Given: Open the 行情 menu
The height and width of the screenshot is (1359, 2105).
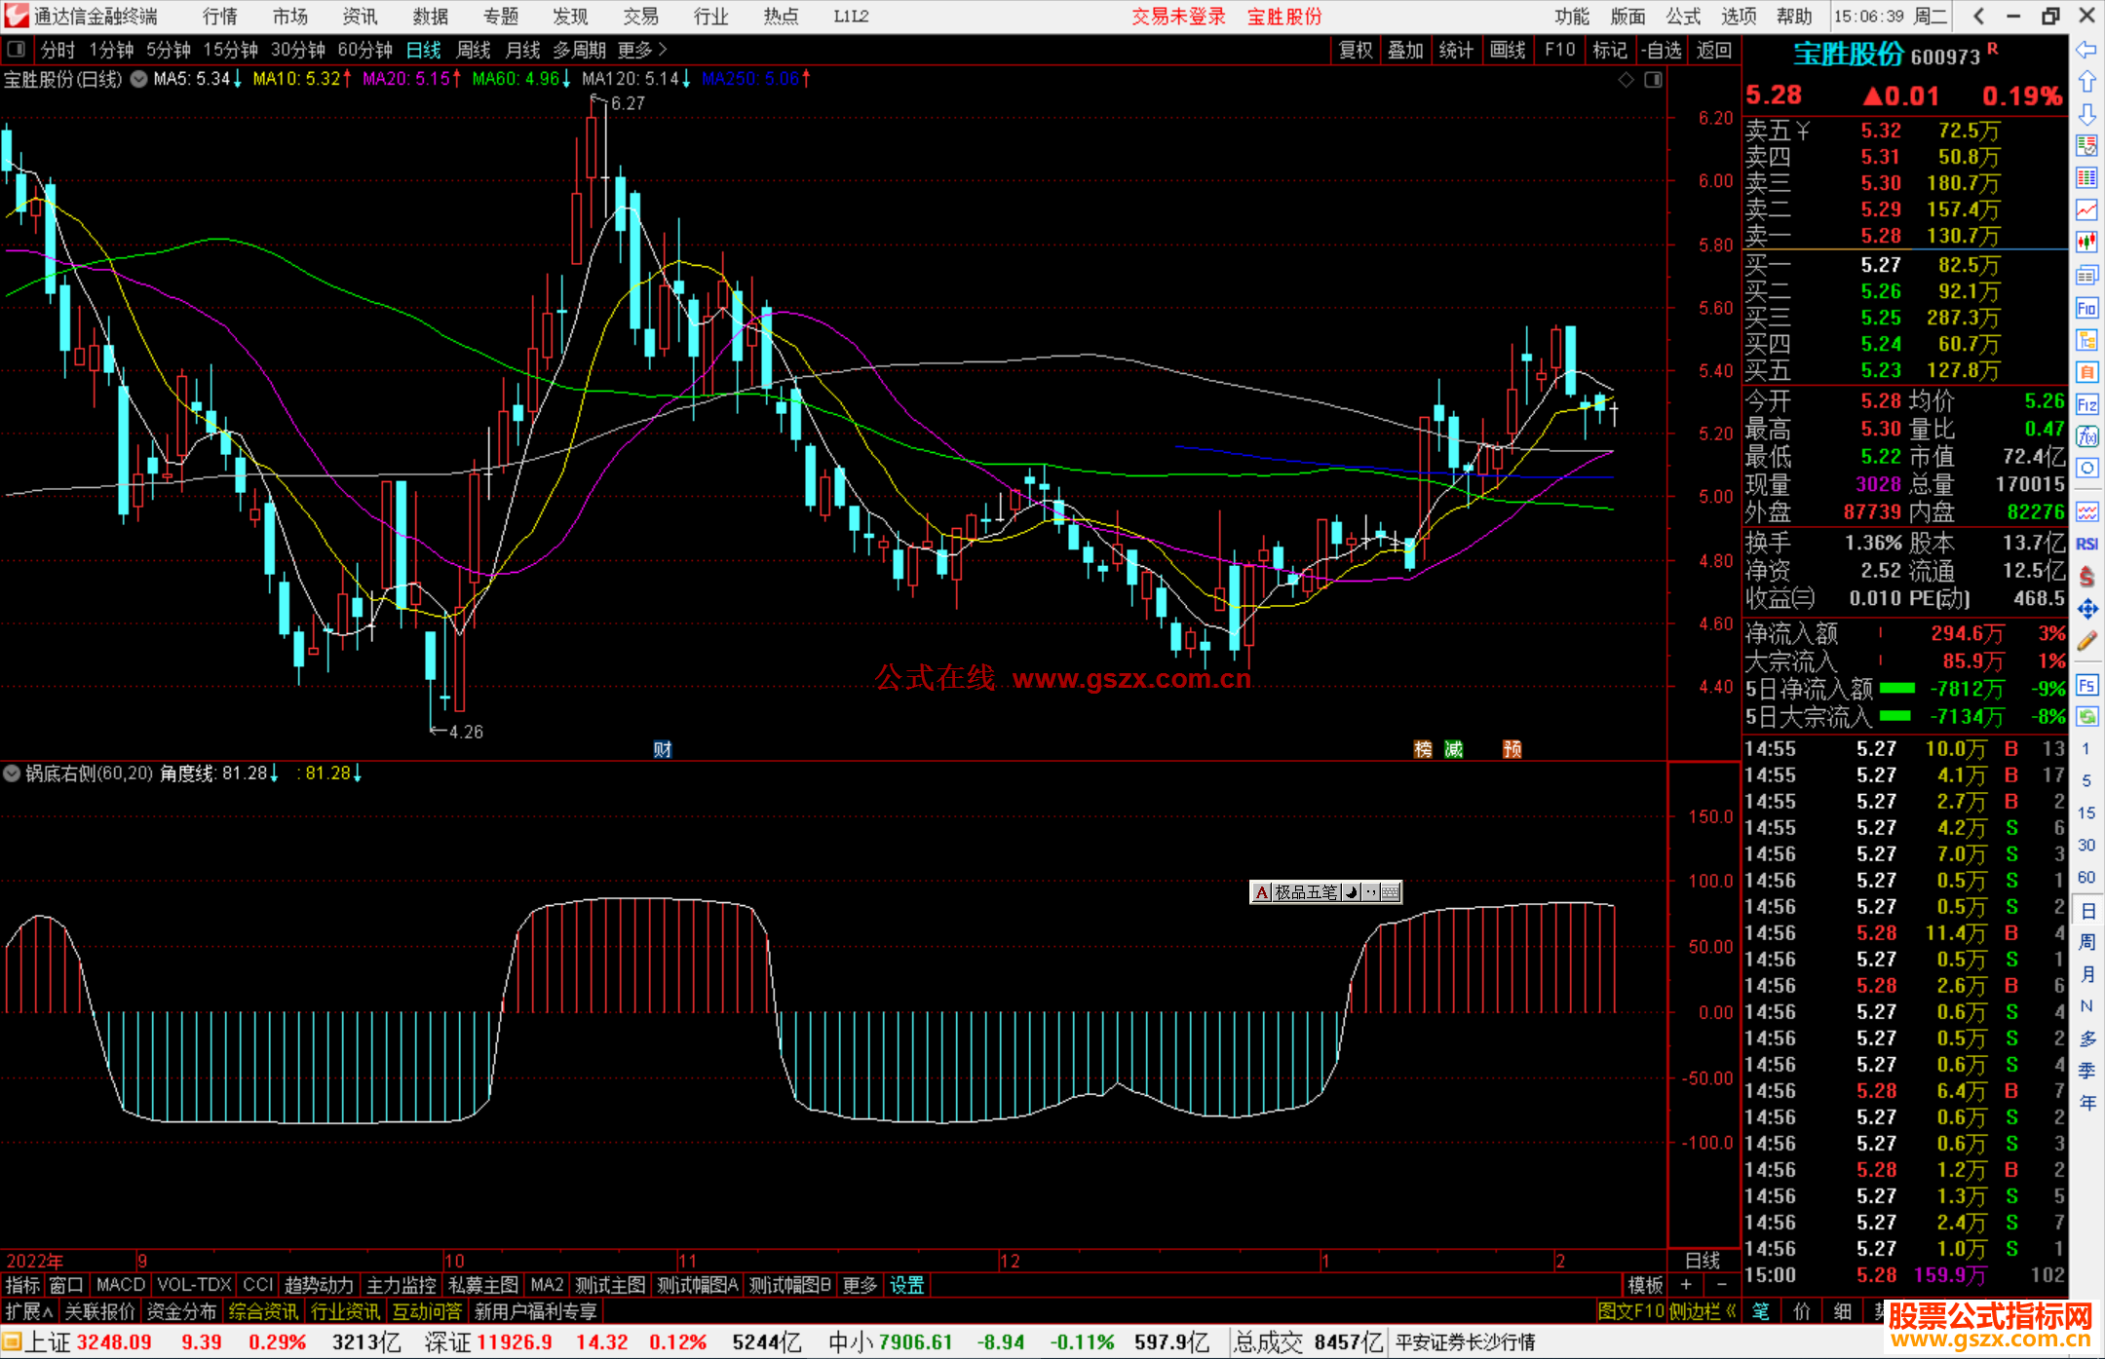Looking at the screenshot, I should tap(219, 17).
